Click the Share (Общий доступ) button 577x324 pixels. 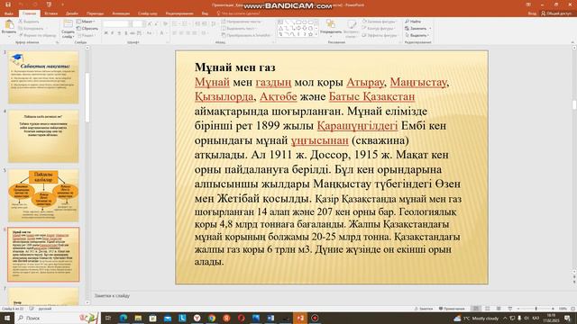point(558,13)
